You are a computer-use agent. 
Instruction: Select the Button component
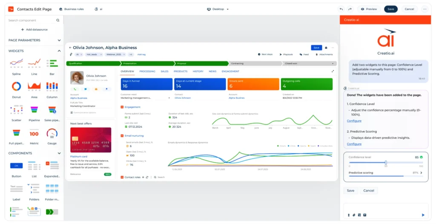17,169
